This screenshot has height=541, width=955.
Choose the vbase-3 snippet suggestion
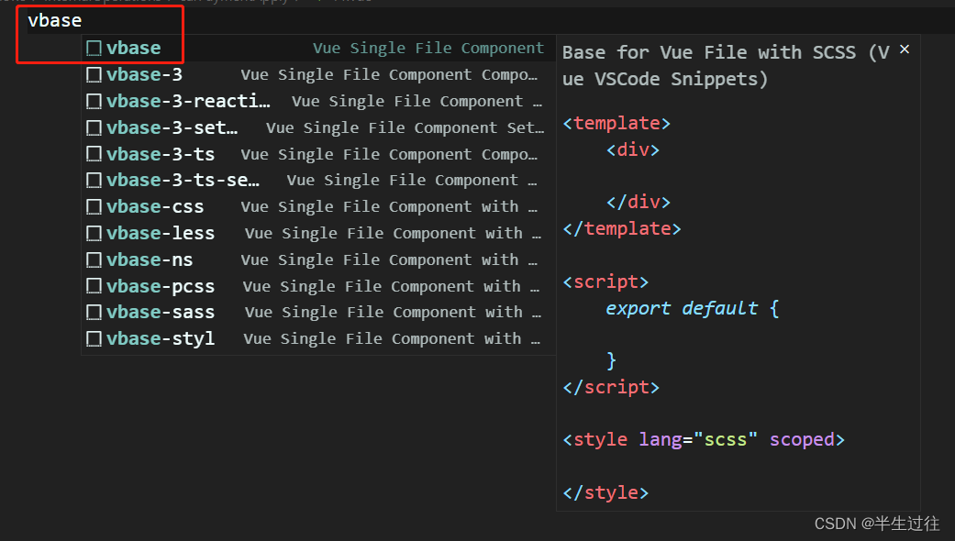pyautogui.click(x=318, y=75)
